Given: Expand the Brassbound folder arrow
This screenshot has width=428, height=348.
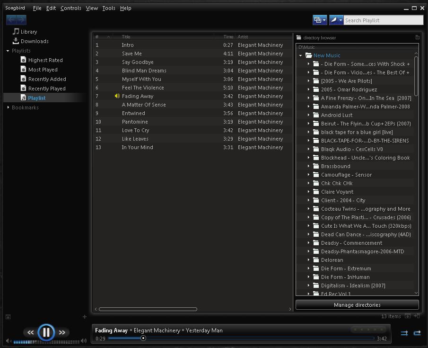Looking at the screenshot, I should 308,166.
